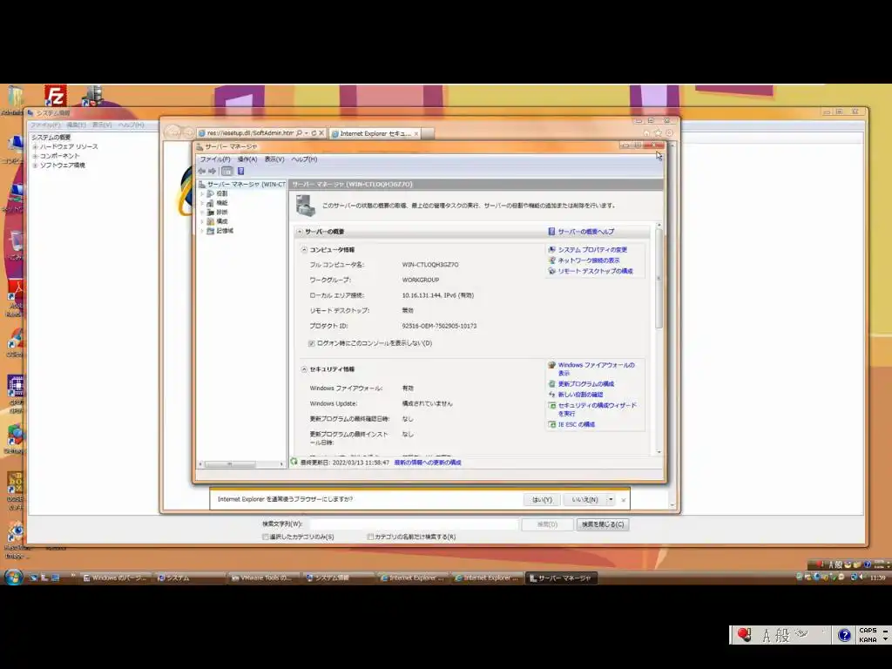Dismiss the IE default browser notification bar
Viewport: 892px width, 669px height.
tap(624, 500)
